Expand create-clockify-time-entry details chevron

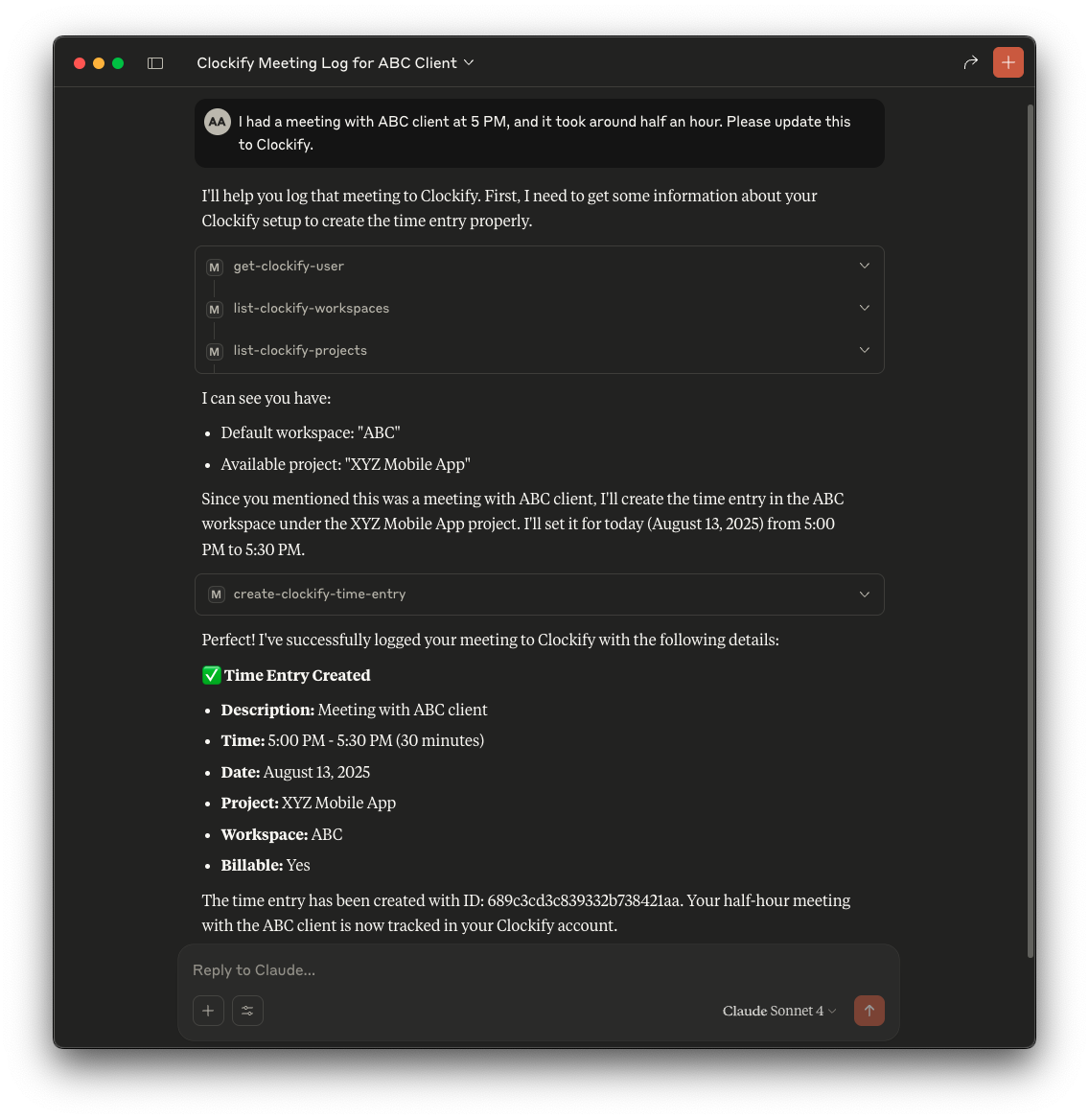pos(864,594)
